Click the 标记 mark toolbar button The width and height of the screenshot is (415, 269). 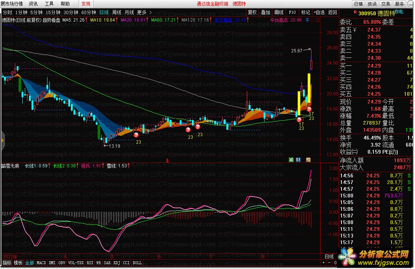pos(305,13)
